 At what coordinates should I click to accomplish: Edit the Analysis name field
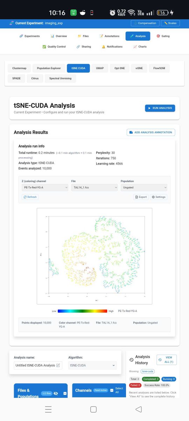(x=38, y=365)
